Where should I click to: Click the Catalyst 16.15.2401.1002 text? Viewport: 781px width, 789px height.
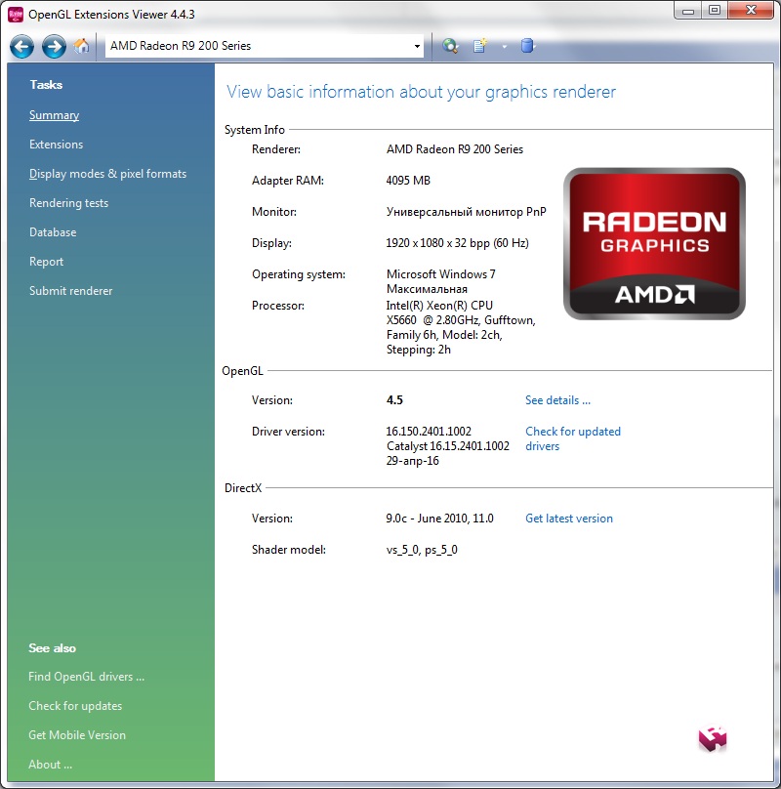tap(448, 446)
